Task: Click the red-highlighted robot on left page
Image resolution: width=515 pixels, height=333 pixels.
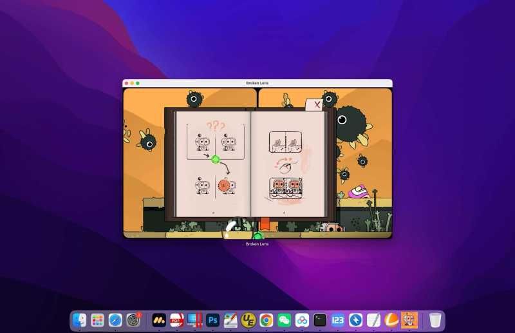Action: 227,186
